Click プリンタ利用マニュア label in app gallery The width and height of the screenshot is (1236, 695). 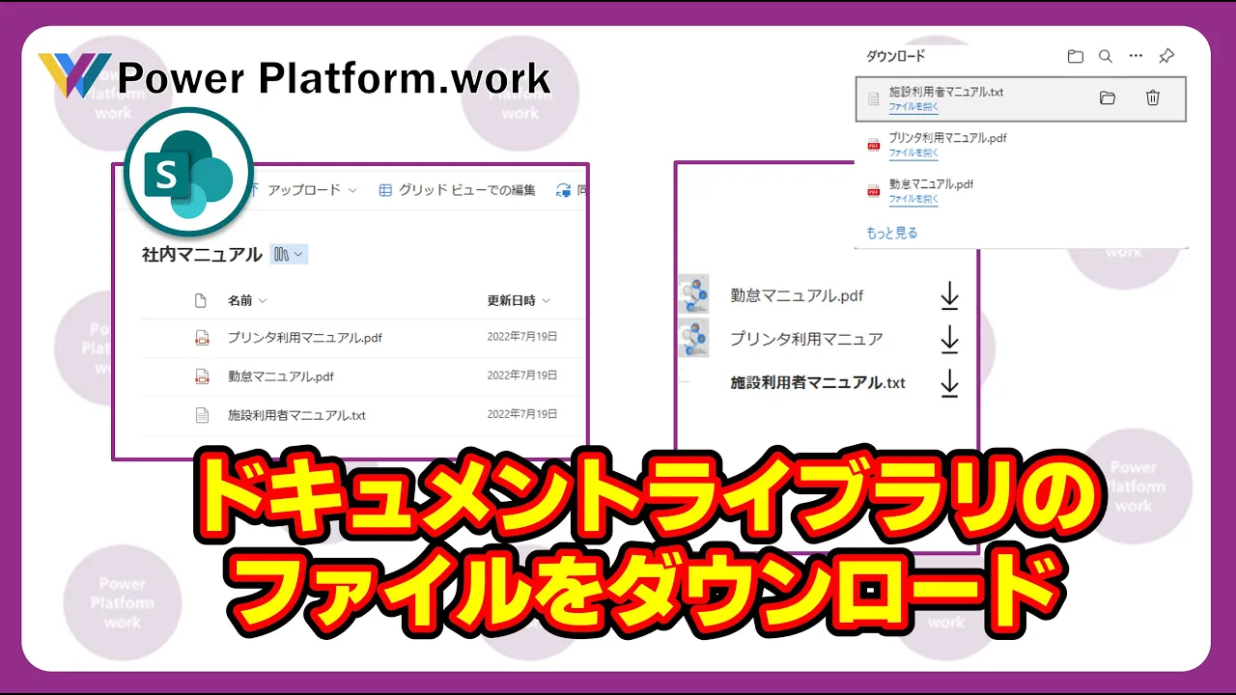click(x=806, y=339)
